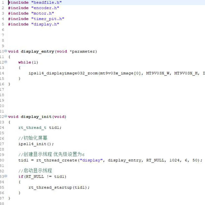Image resolution: width=205 pixels, height=205 pixels.
Task: Collapse the display_init function fold marker
Action: pyautogui.click(x=6, y=116)
